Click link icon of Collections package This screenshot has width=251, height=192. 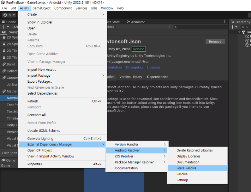4,71
